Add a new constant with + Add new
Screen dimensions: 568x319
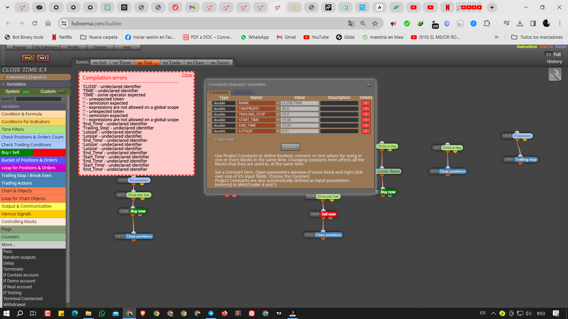pos(224,140)
